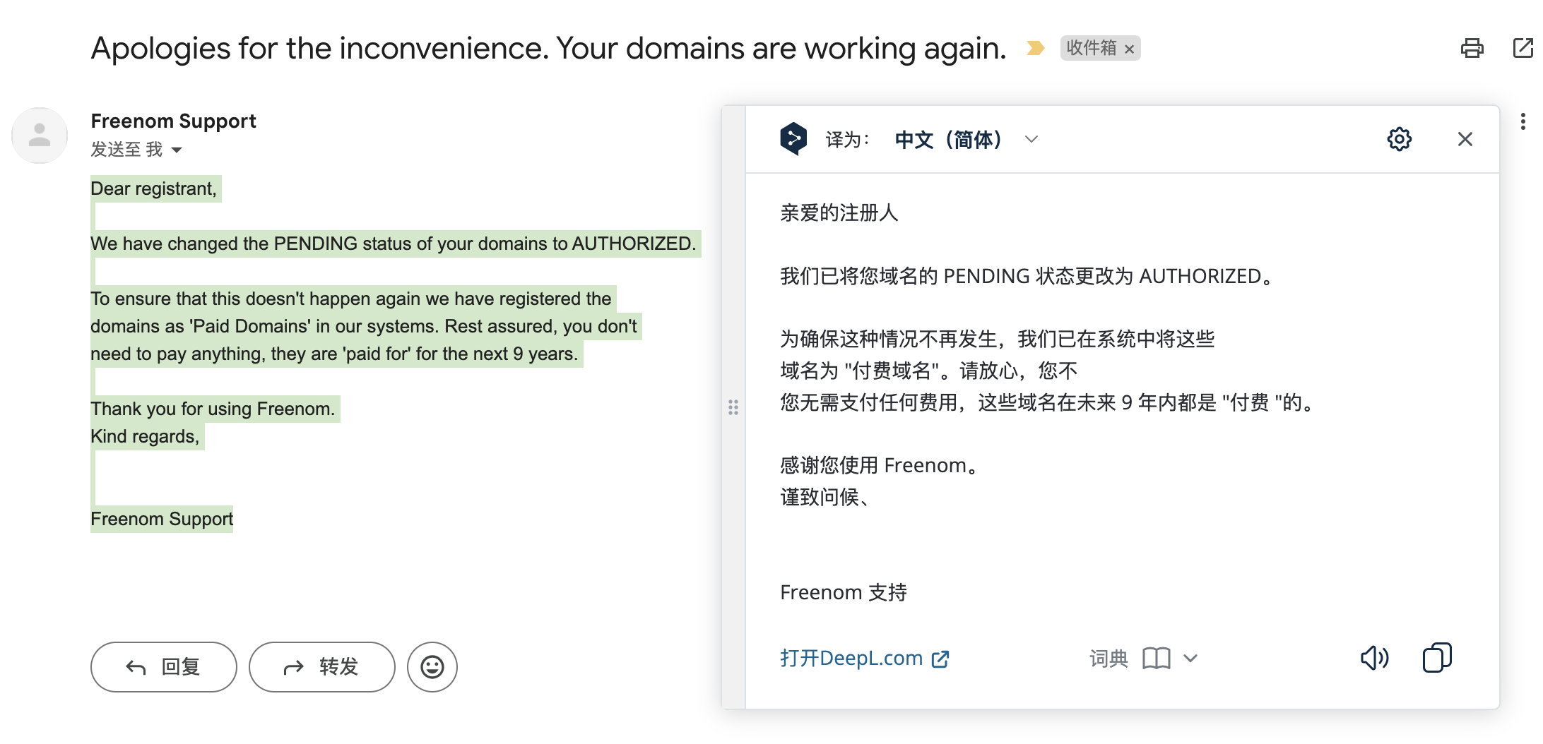Open the 打开DeepL.com link

pos(864,659)
